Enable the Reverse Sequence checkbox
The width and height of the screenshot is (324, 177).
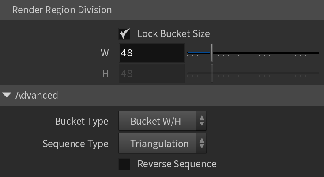coord(124,164)
